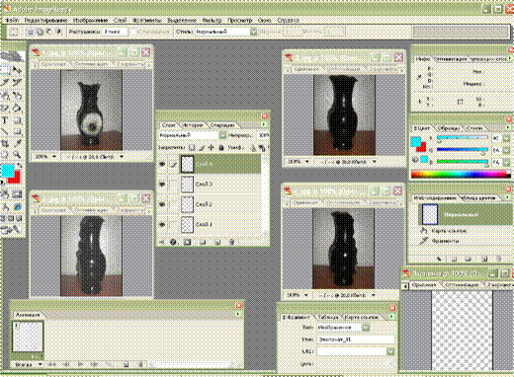The image size is (514, 377).
Task: Select the Rectangle shape tool beside Type
Action: pyautogui.click(x=17, y=120)
